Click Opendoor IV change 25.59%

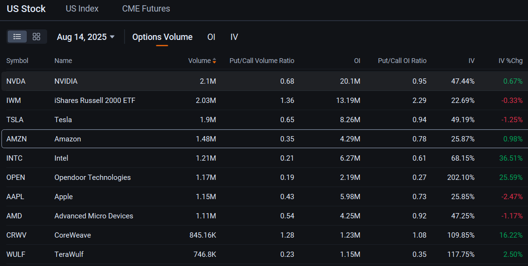[511, 177]
